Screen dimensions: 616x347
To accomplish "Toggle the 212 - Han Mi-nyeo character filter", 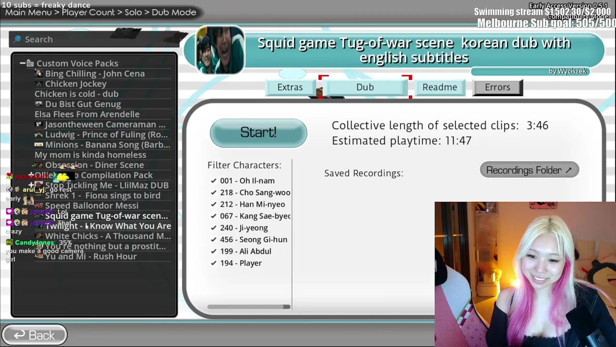I will click(x=214, y=204).
